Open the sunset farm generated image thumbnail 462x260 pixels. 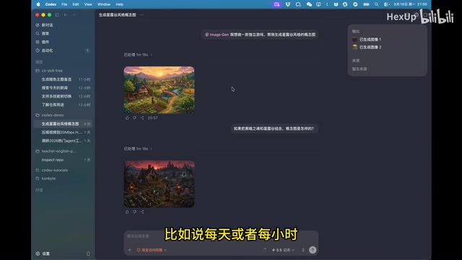(x=159, y=90)
